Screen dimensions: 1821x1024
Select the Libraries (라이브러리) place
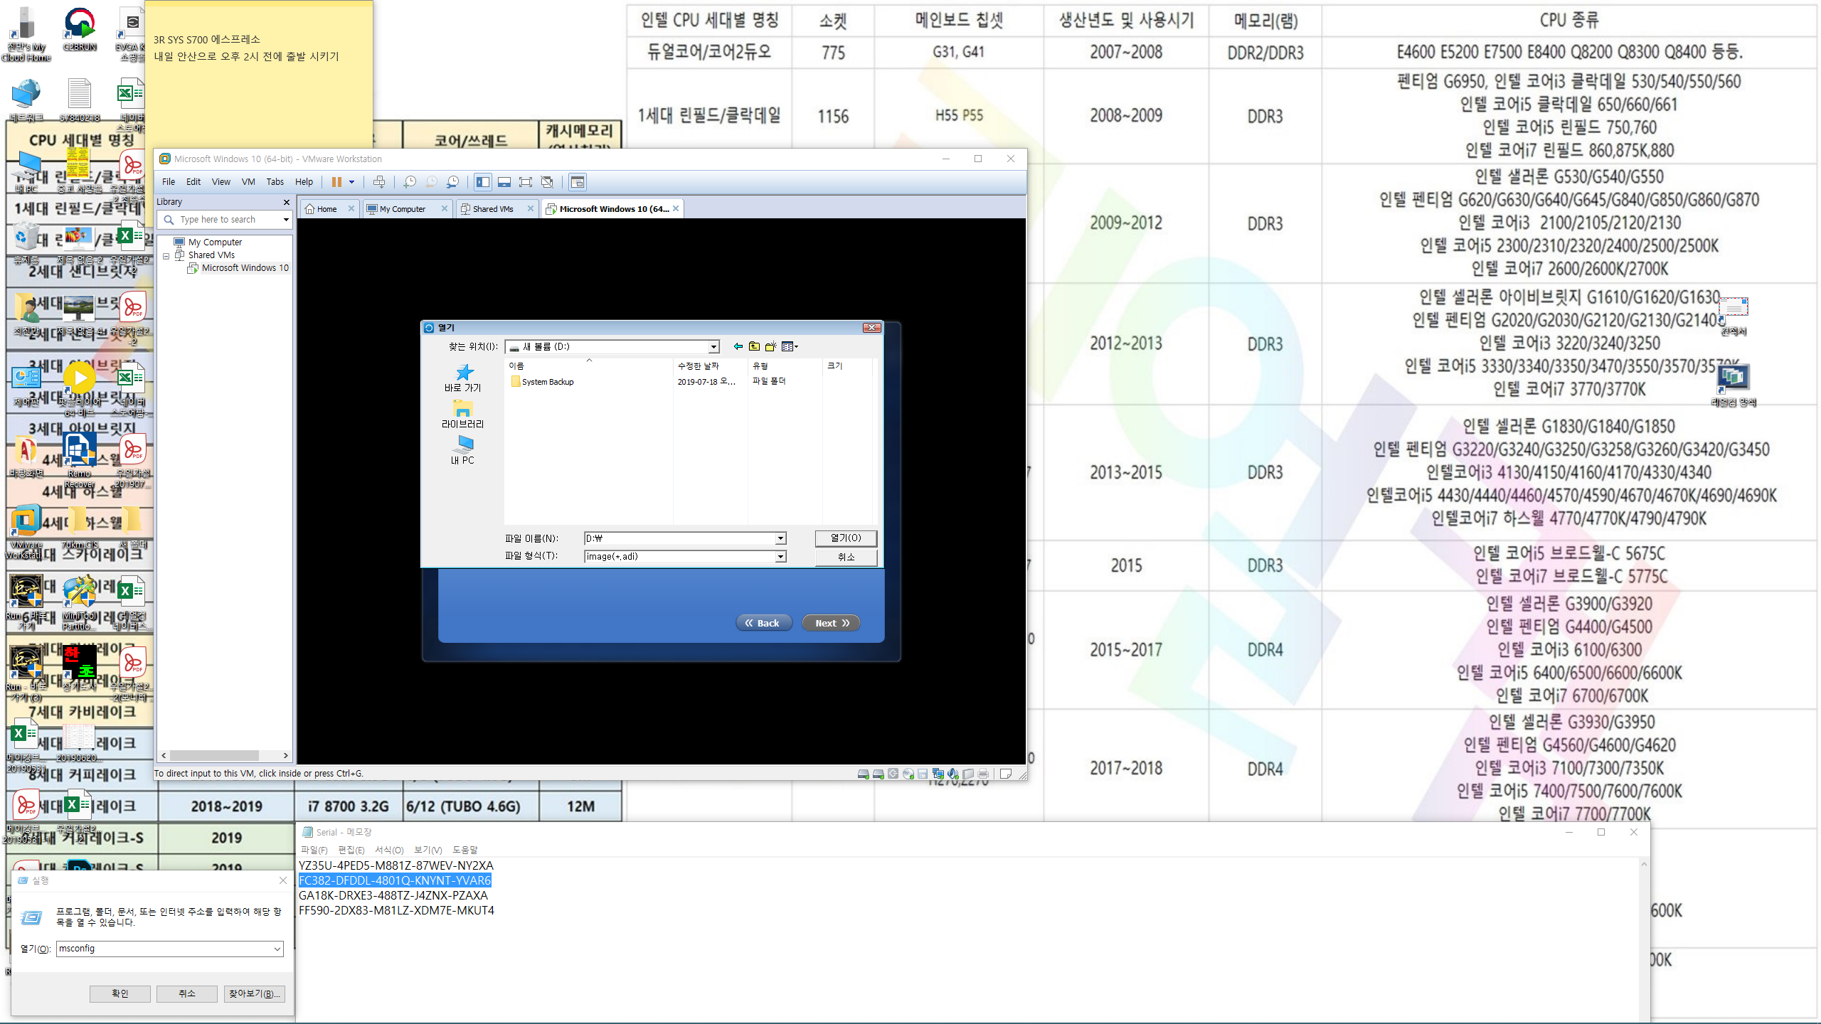(x=463, y=414)
